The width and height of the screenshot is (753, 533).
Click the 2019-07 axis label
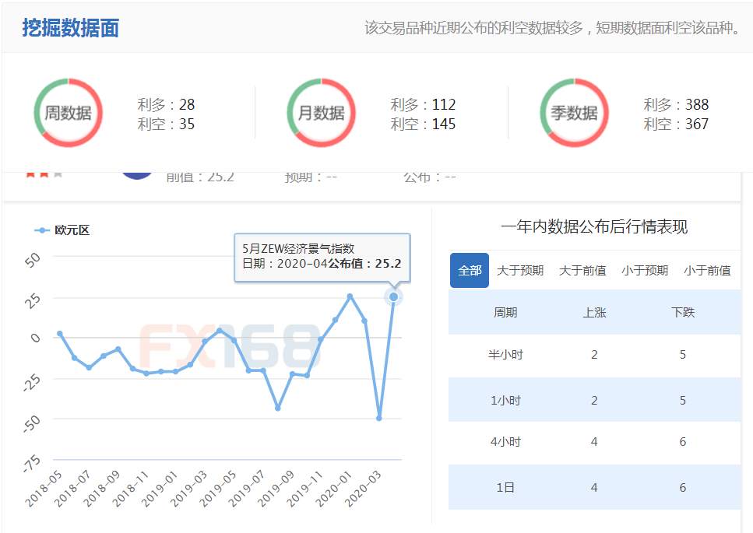pyautogui.click(x=246, y=489)
